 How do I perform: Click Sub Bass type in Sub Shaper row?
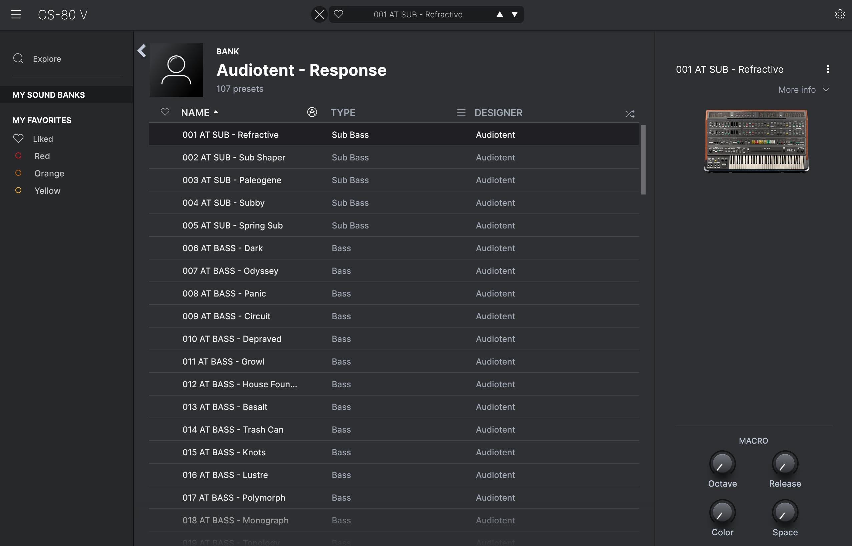(350, 157)
